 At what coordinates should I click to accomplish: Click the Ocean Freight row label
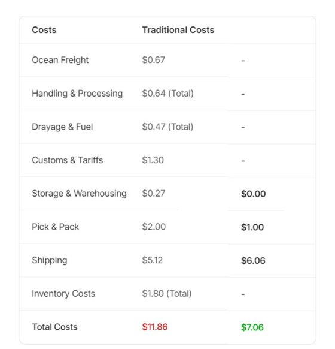60,60
